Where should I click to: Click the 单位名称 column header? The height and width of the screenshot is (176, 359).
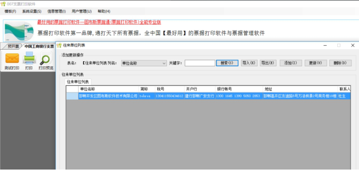click(x=108, y=89)
